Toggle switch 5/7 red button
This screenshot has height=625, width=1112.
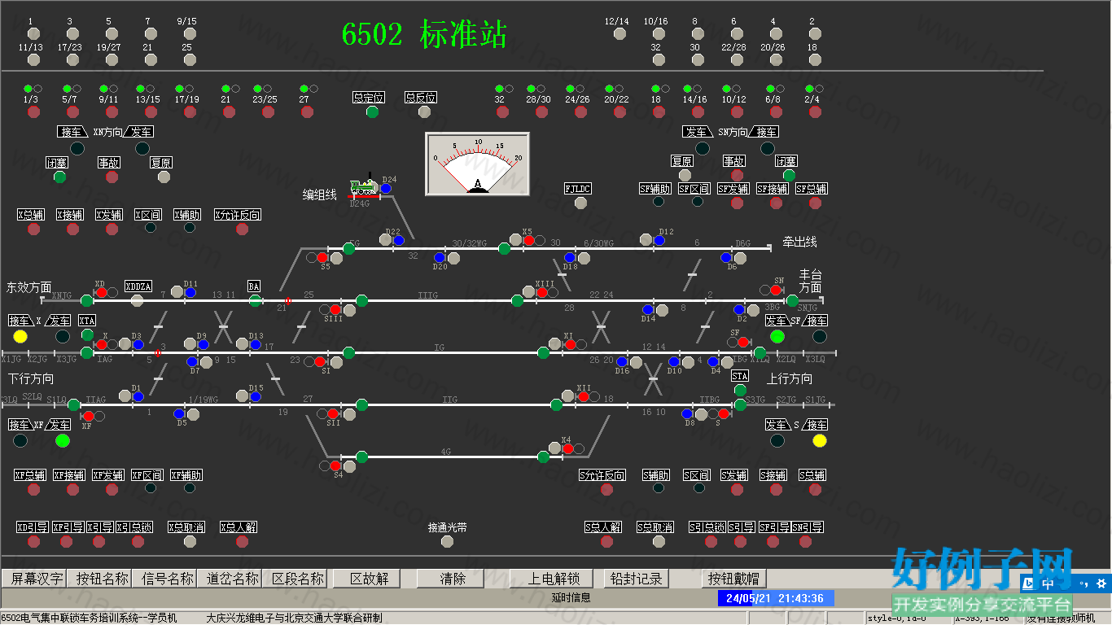coord(72,111)
